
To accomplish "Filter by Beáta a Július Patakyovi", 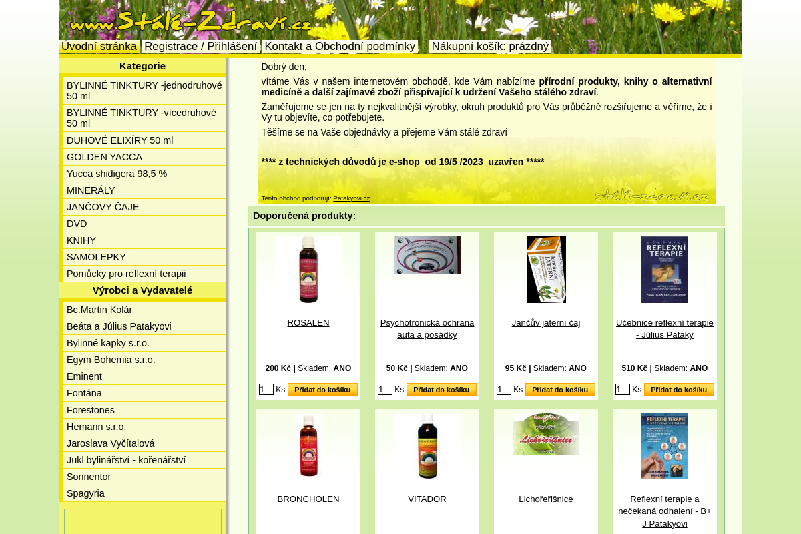I will click(145, 326).
